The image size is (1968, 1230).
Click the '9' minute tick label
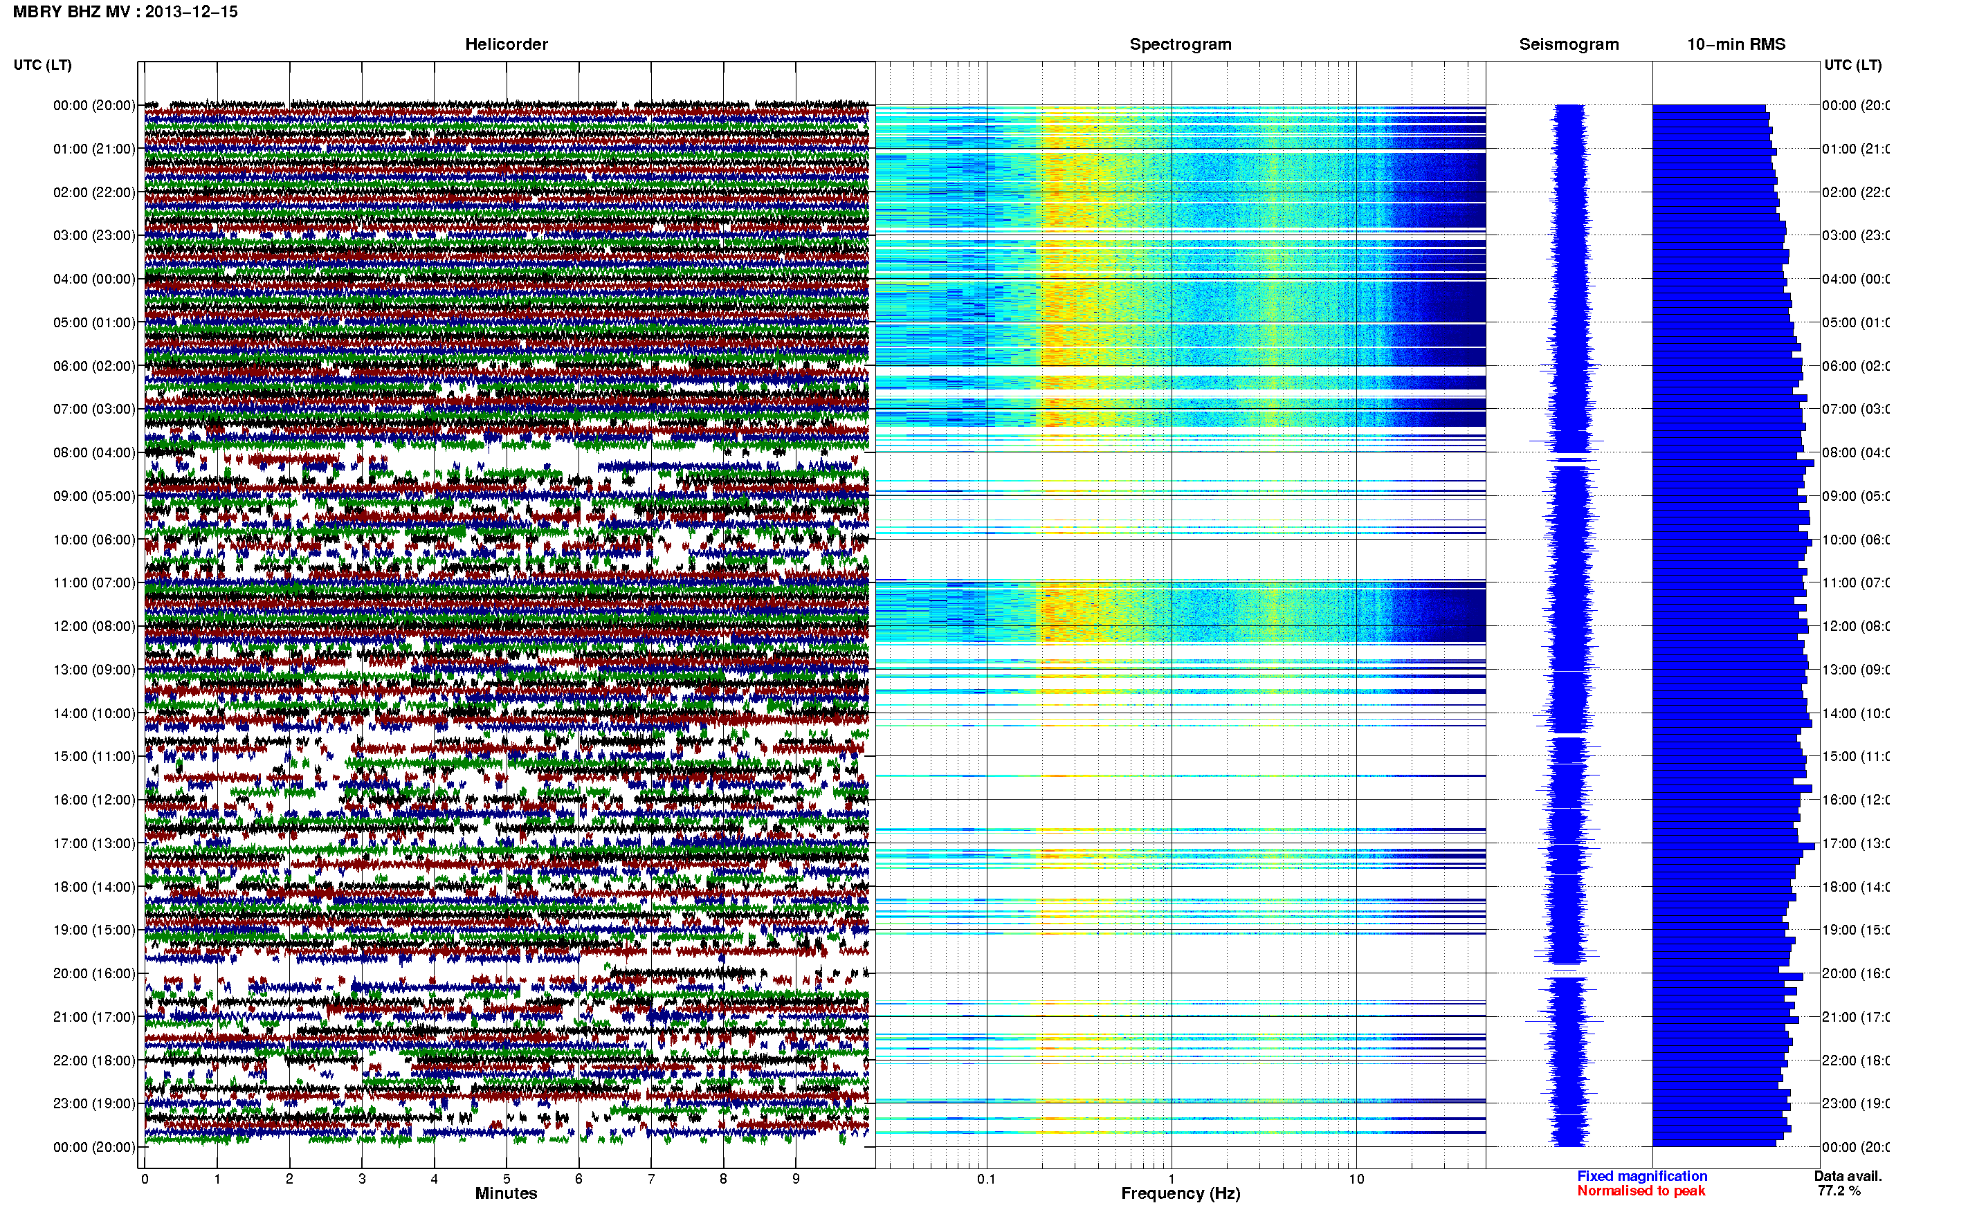[x=796, y=1179]
